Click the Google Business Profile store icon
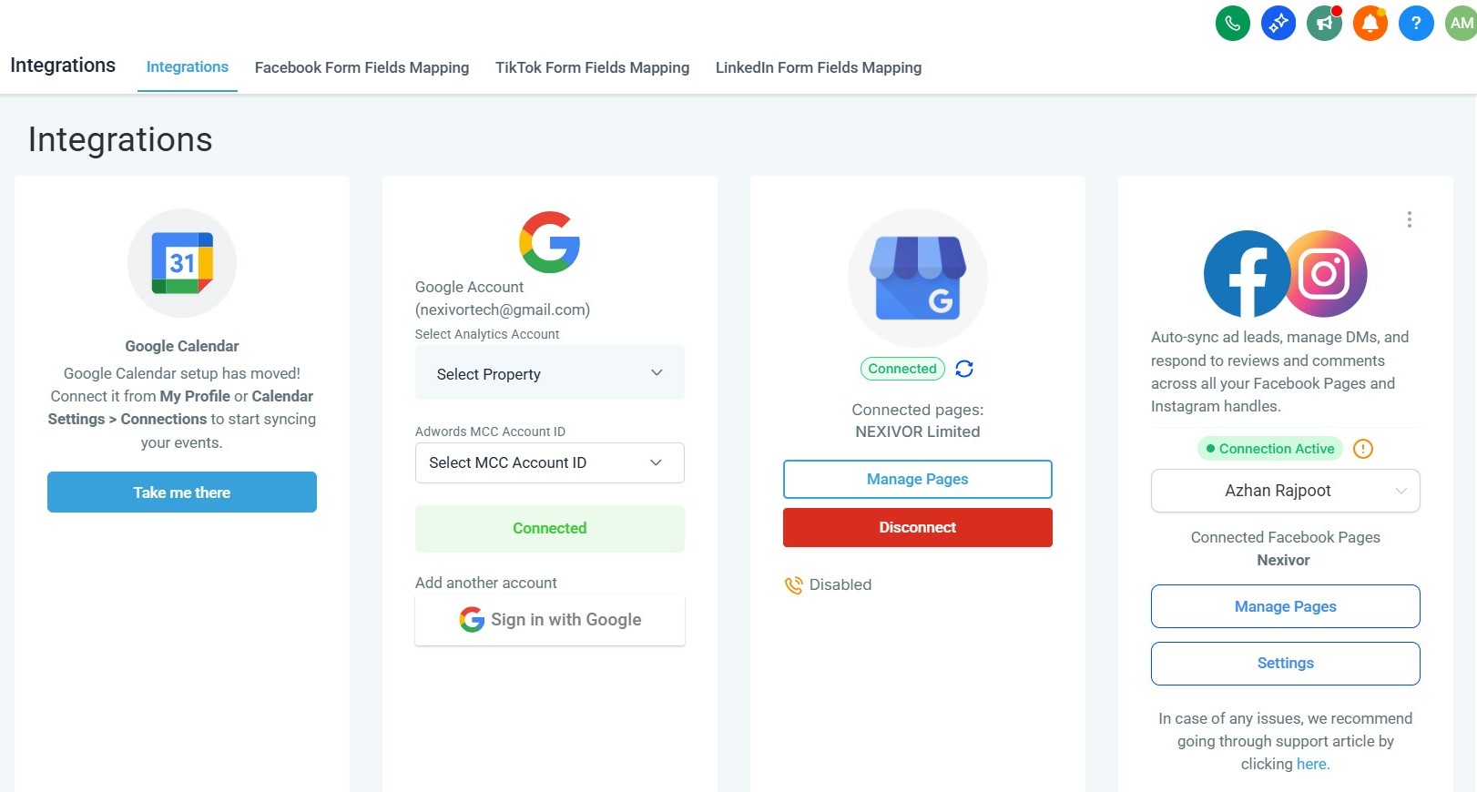Viewport: 1477px width, 792px height. pyautogui.click(x=918, y=278)
